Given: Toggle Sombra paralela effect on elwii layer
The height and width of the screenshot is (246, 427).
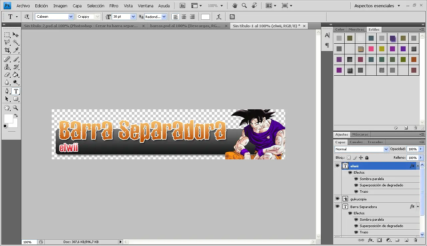Looking at the screenshot, I should click(x=356, y=179).
